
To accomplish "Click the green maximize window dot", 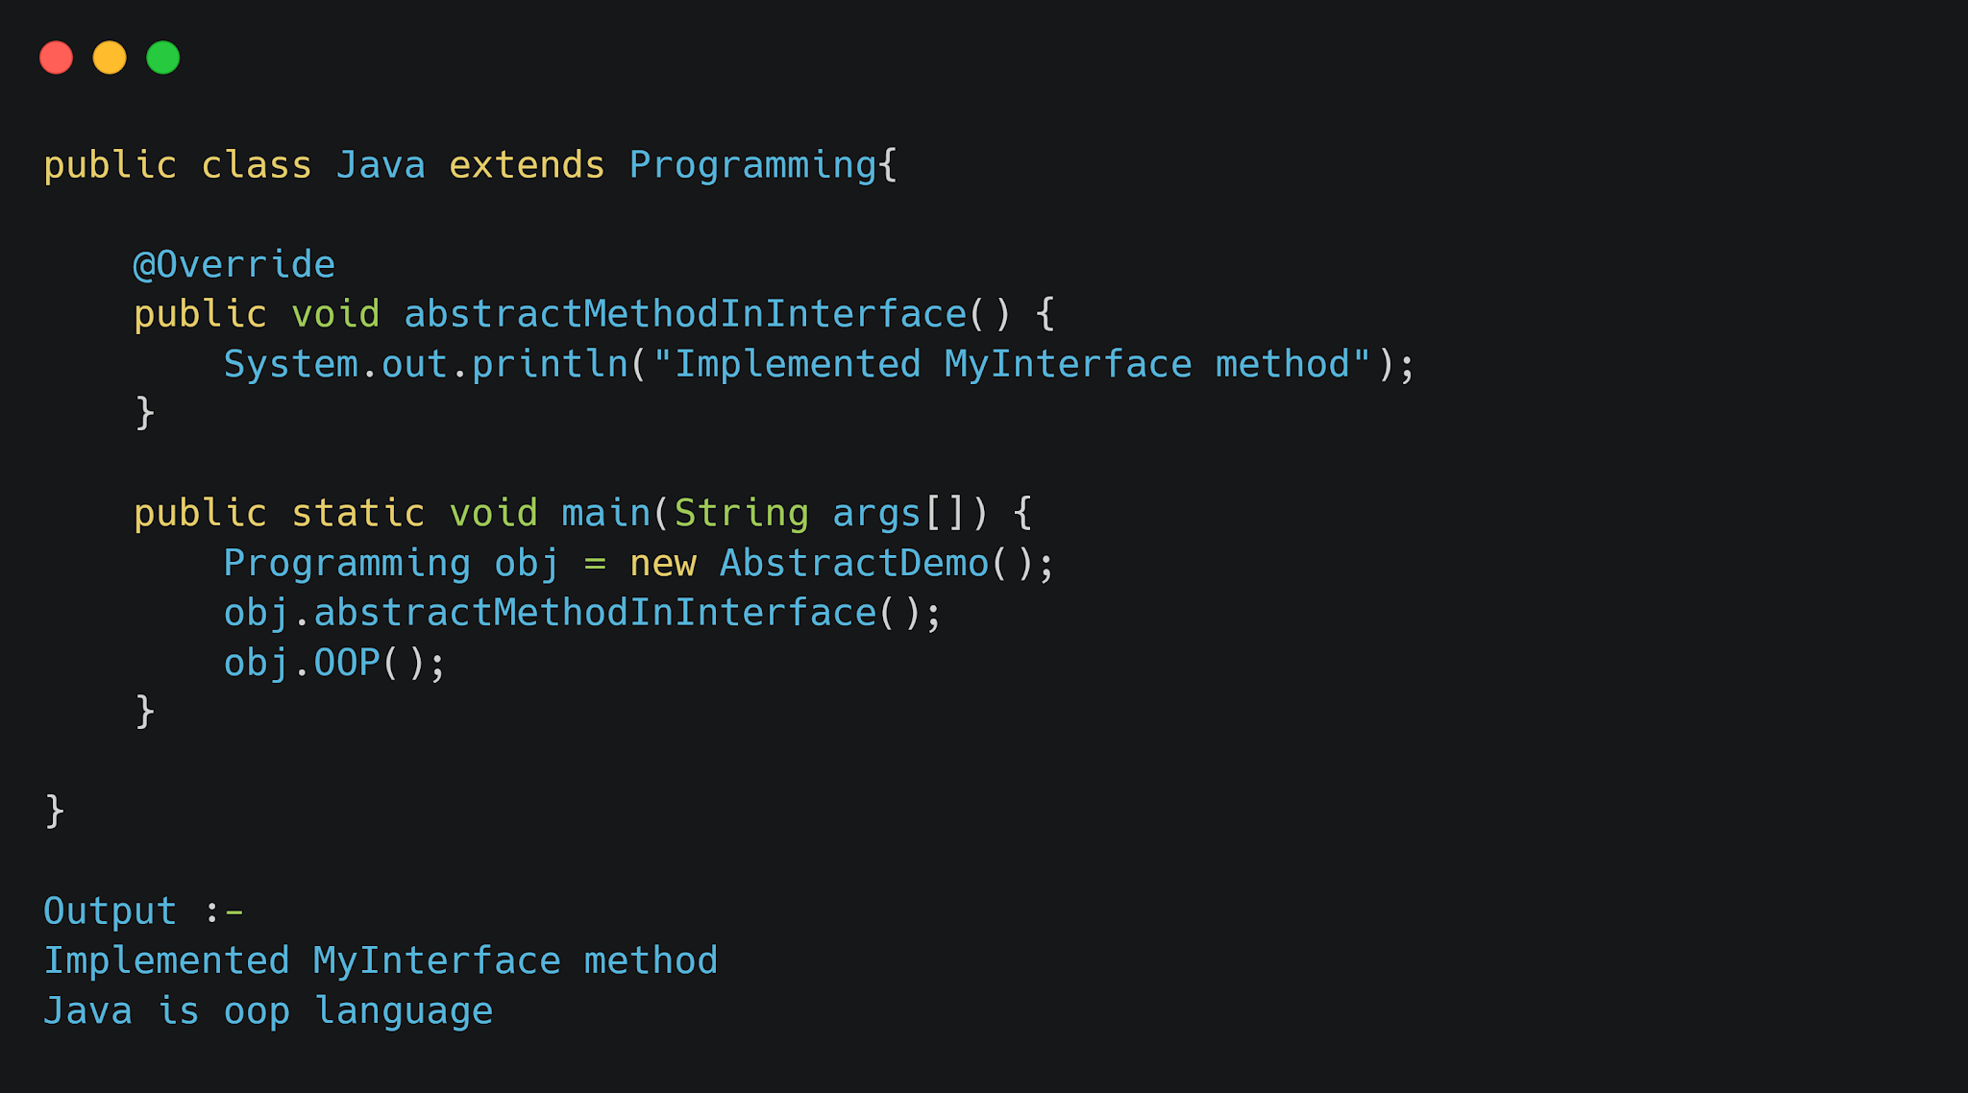I will [163, 58].
